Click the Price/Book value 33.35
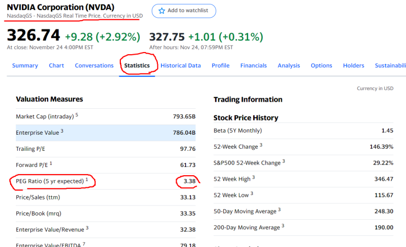The image size is (406, 247). (188, 214)
